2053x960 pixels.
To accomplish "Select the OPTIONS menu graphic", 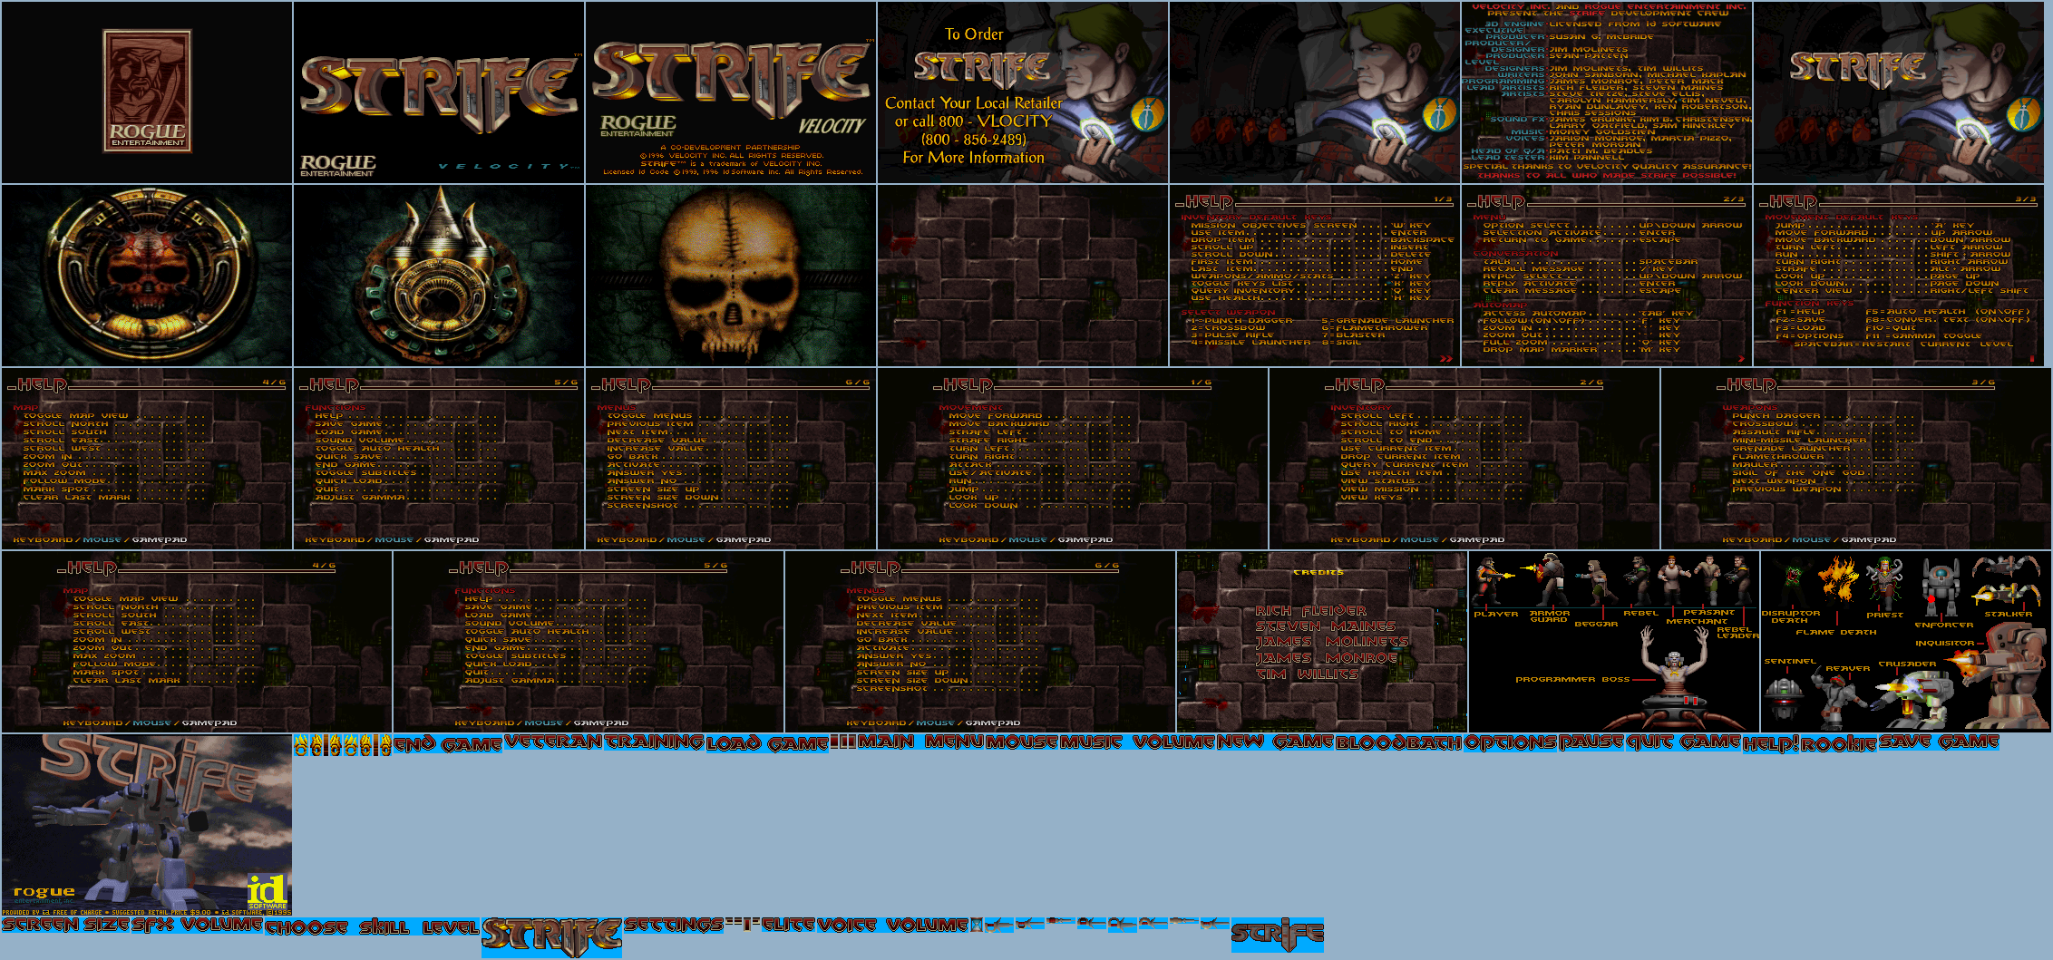I will tap(1511, 742).
